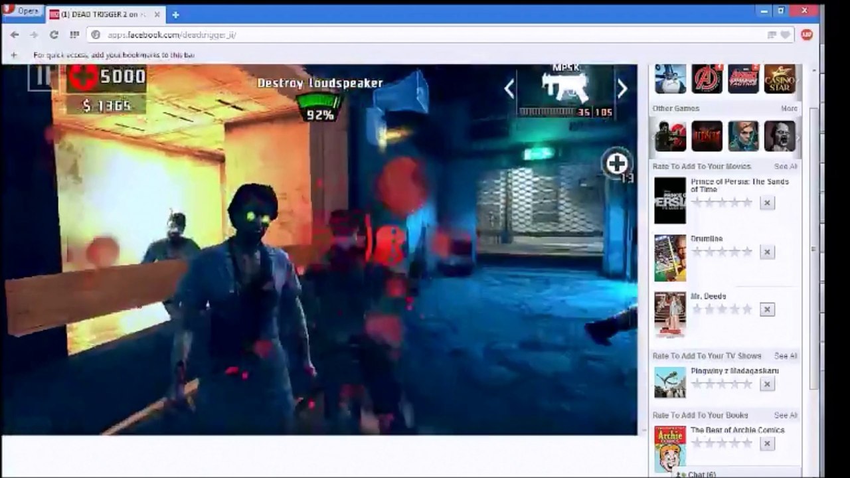Image resolution: width=850 pixels, height=478 pixels.
Task: Tap the round plus medkit button in game
Action: 616,163
